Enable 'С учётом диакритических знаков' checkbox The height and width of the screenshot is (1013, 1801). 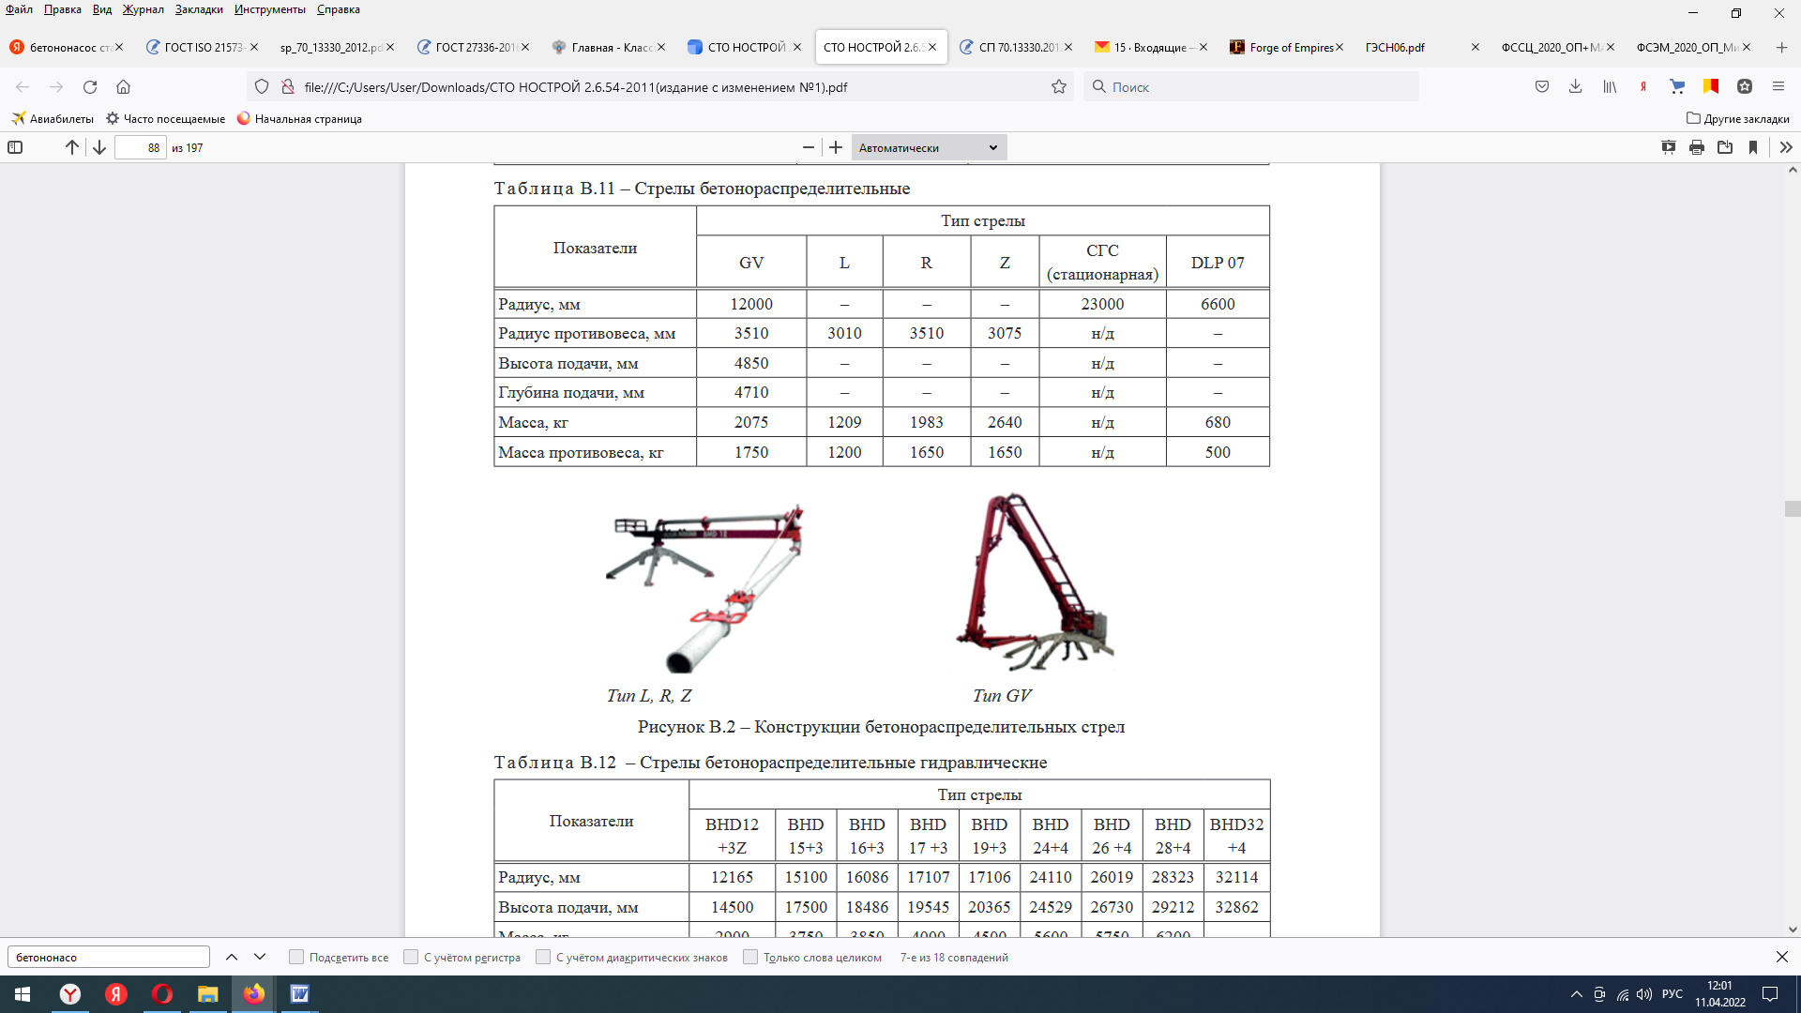coord(543,957)
